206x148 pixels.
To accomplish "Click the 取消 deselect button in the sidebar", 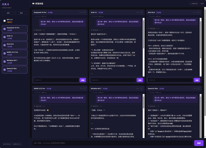I will pos(21,13).
